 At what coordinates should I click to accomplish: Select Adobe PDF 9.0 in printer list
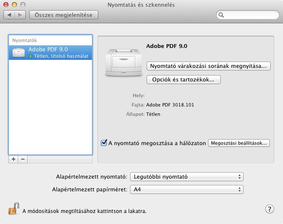[x=50, y=53]
